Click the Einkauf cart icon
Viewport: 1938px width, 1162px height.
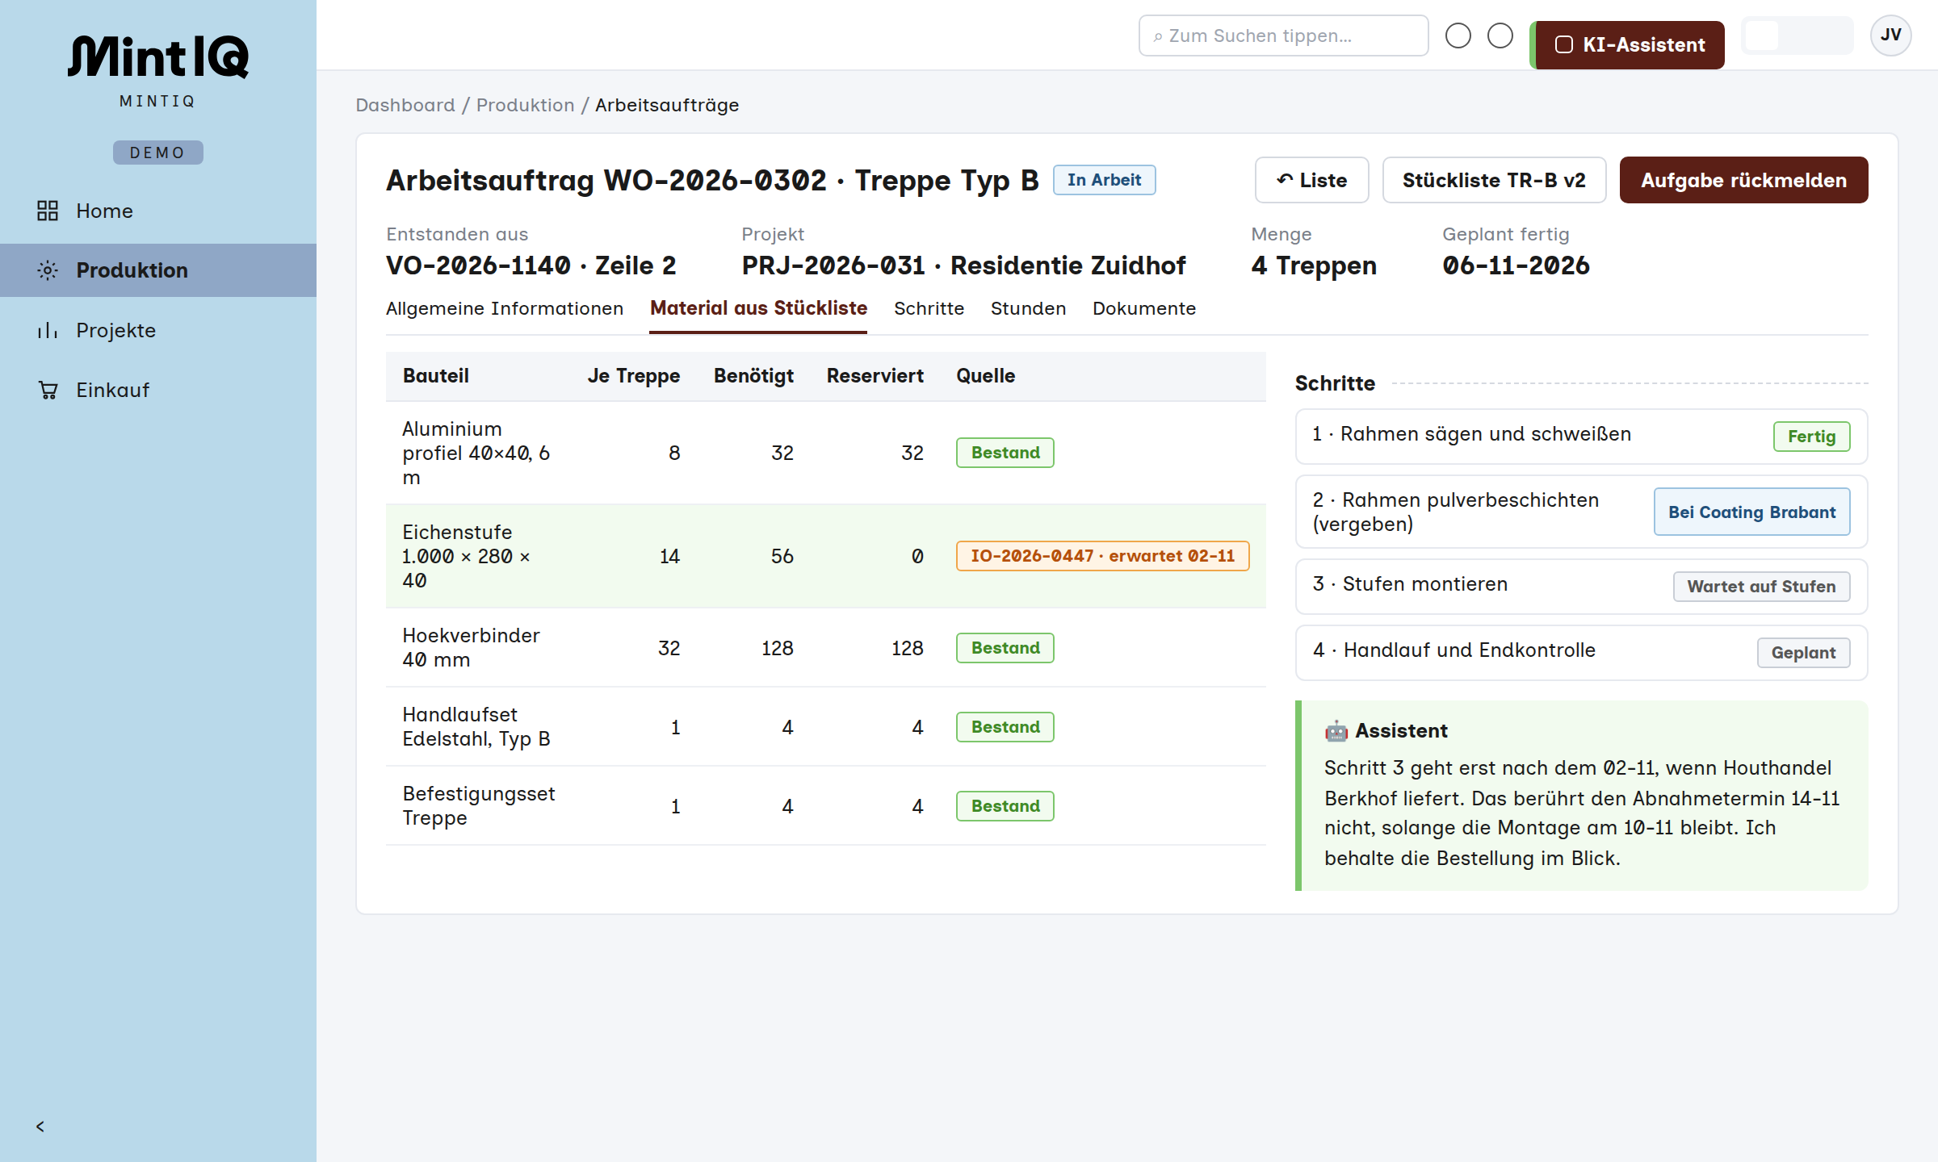tap(48, 390)
